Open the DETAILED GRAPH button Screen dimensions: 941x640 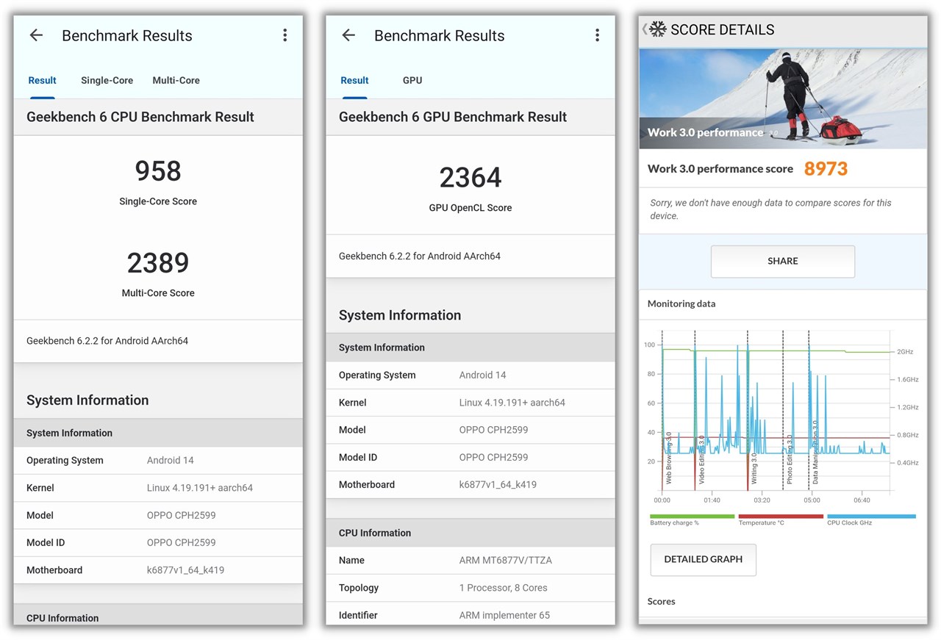pos(703,560)
